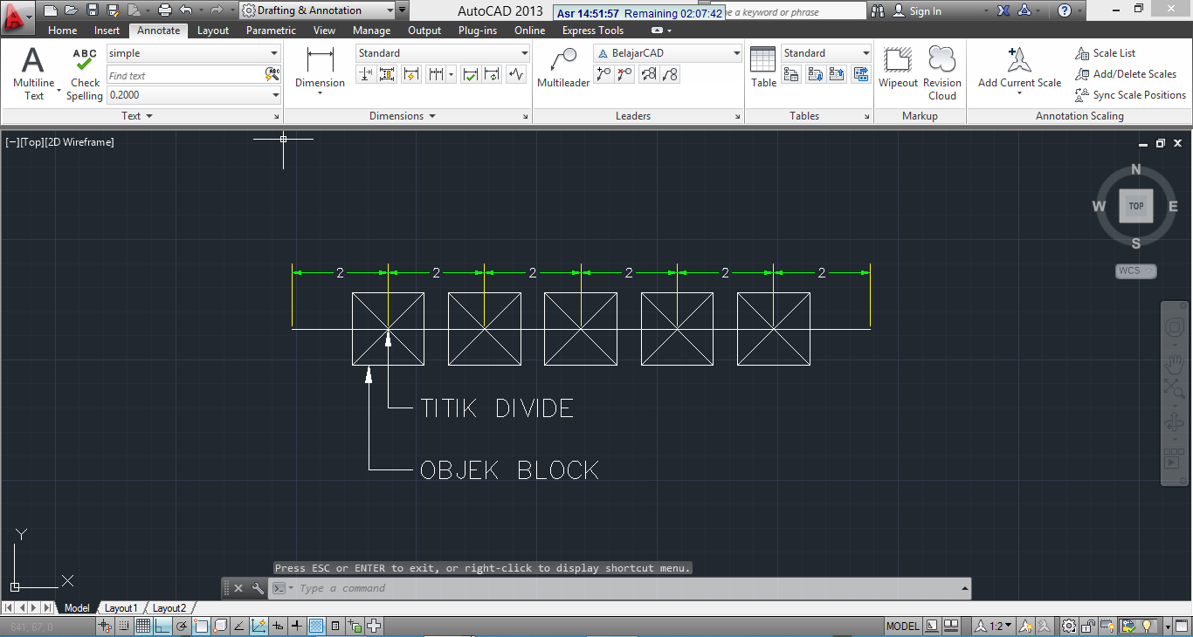Enable Snap Mode on the status bar
Screen dimensions: 1193x637
tap(122, 626)
